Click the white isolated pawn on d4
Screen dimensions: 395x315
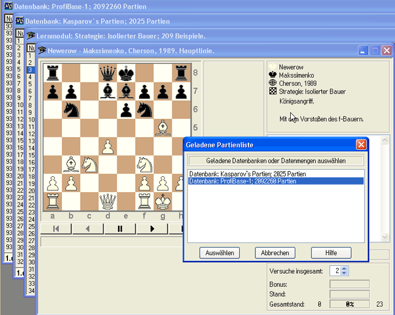pos(107,146)
